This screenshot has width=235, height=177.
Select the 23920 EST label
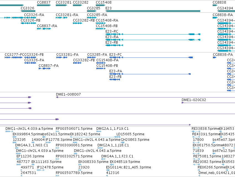[x=84, y=167]
